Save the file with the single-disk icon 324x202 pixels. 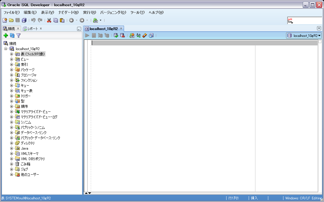(18, 20)
